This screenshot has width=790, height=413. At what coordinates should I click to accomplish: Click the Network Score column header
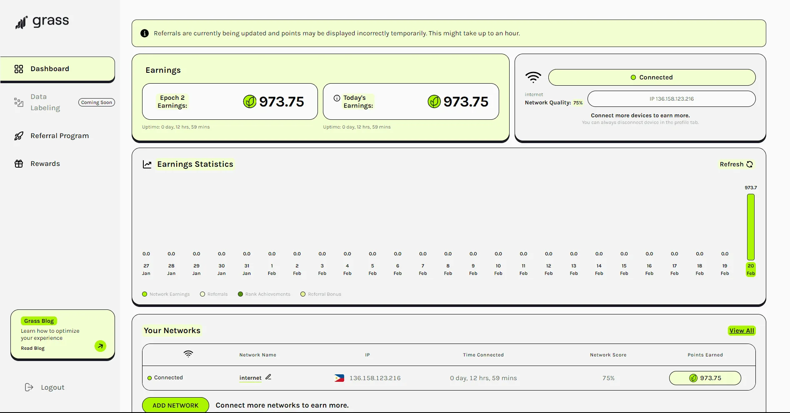[x=608, y=355]
